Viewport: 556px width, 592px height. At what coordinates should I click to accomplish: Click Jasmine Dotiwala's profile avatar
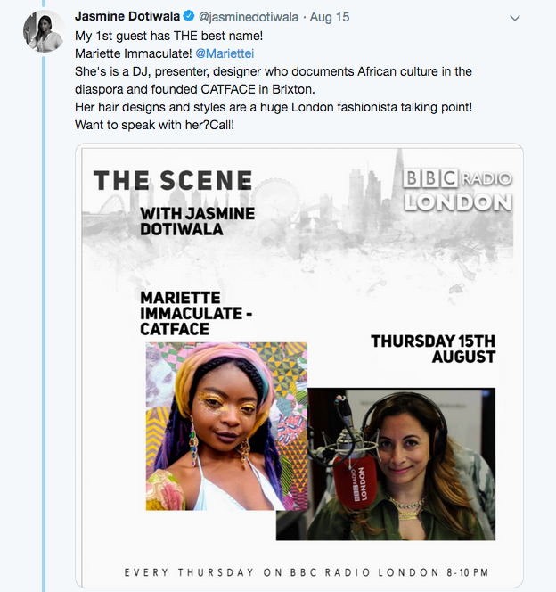[43, 31]
